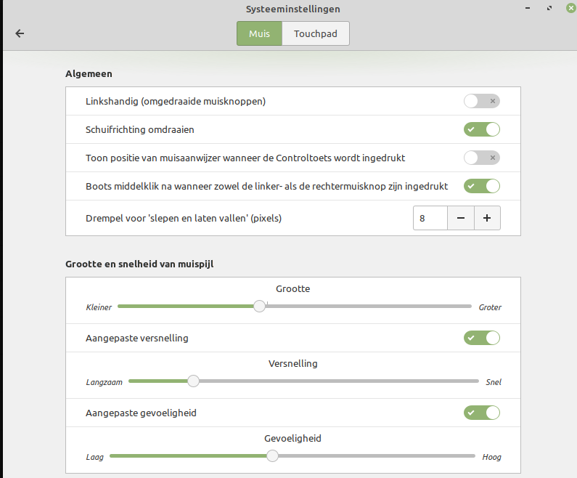Screen dimensions: 577x478
Task: Click the 'Linkshandig (omgedraaide muisknoppen)' label
Action: pyautogui.click(x=176, y=101)
